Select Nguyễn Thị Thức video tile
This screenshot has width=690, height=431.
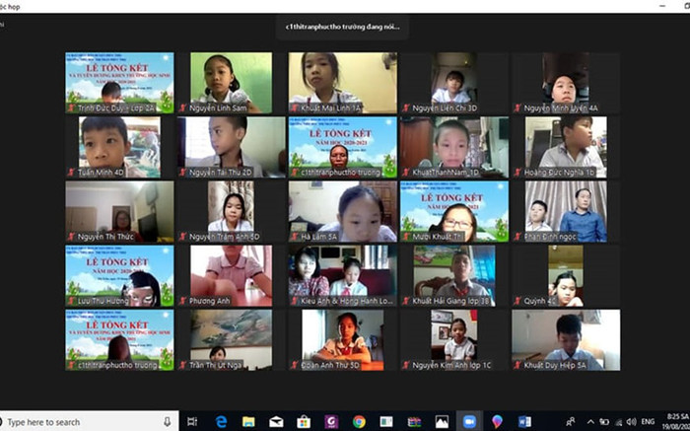(119, 211)
